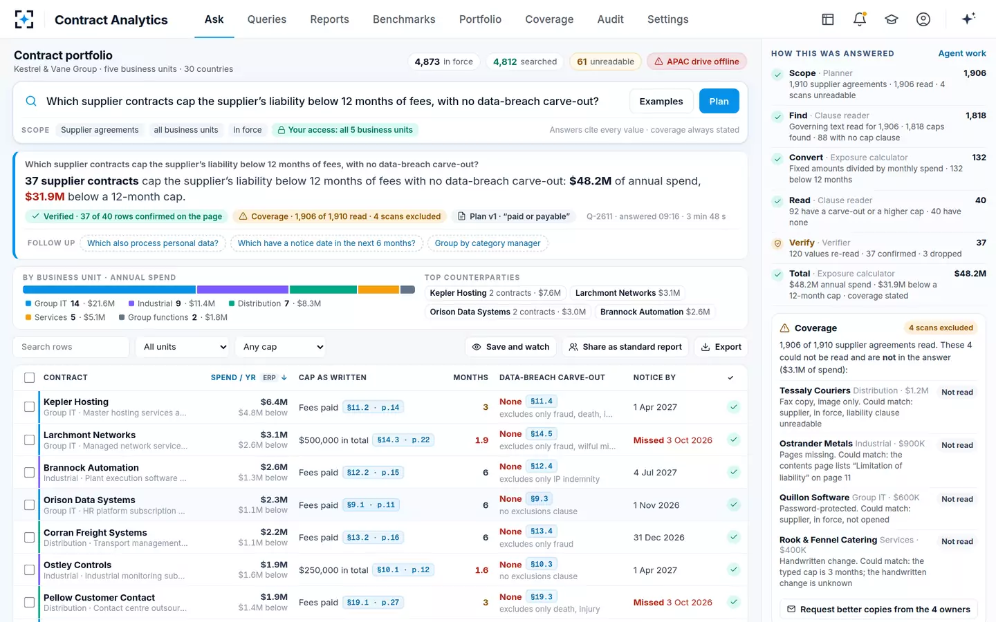This screenshot has width=996, height=622.
Task: Open the all business units scope chip
Action: tap(186, 130)
